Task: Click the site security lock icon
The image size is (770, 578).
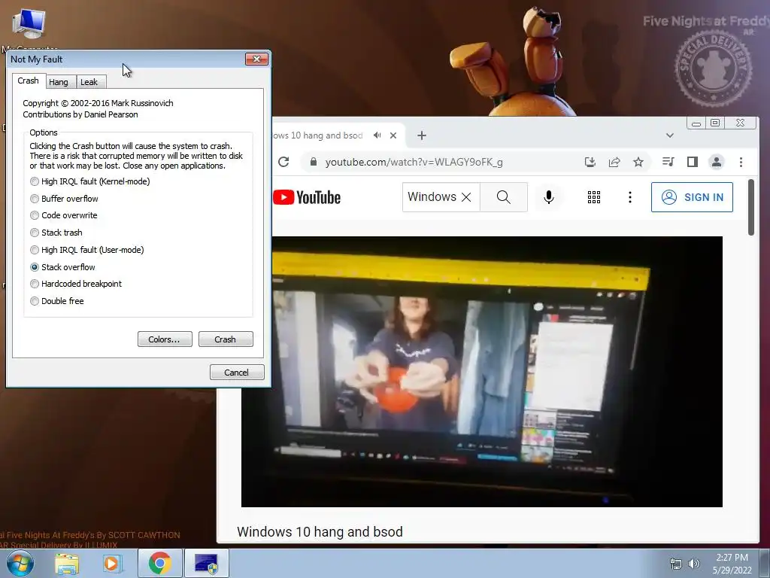Action: pyautogui.click(x=314, y=162)
